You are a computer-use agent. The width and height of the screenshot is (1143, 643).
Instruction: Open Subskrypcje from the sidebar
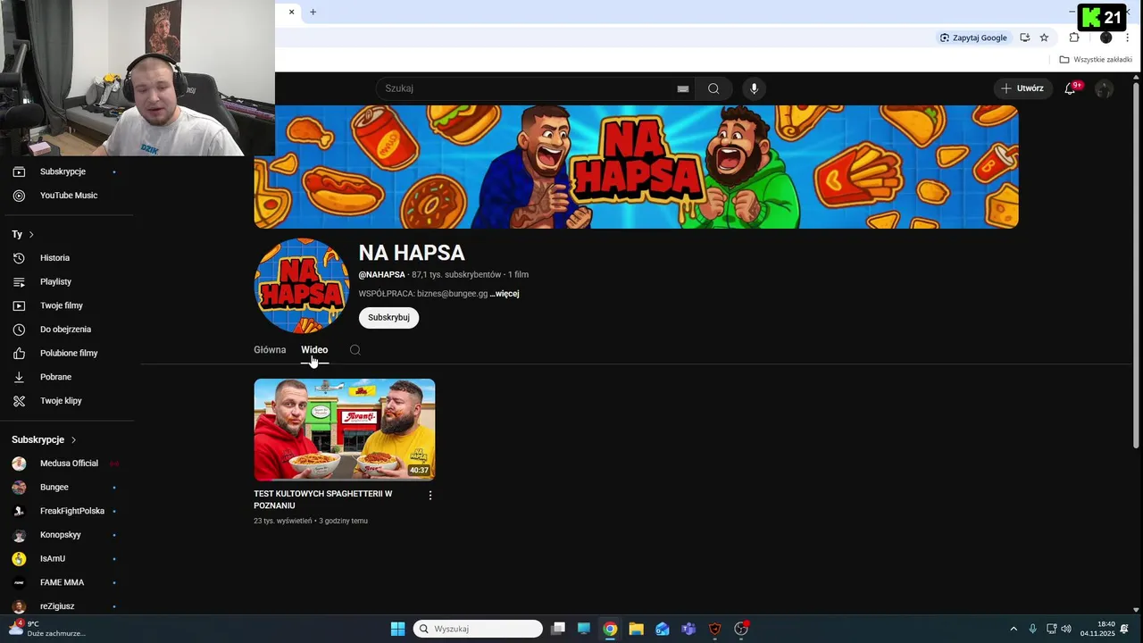[63, 171]
